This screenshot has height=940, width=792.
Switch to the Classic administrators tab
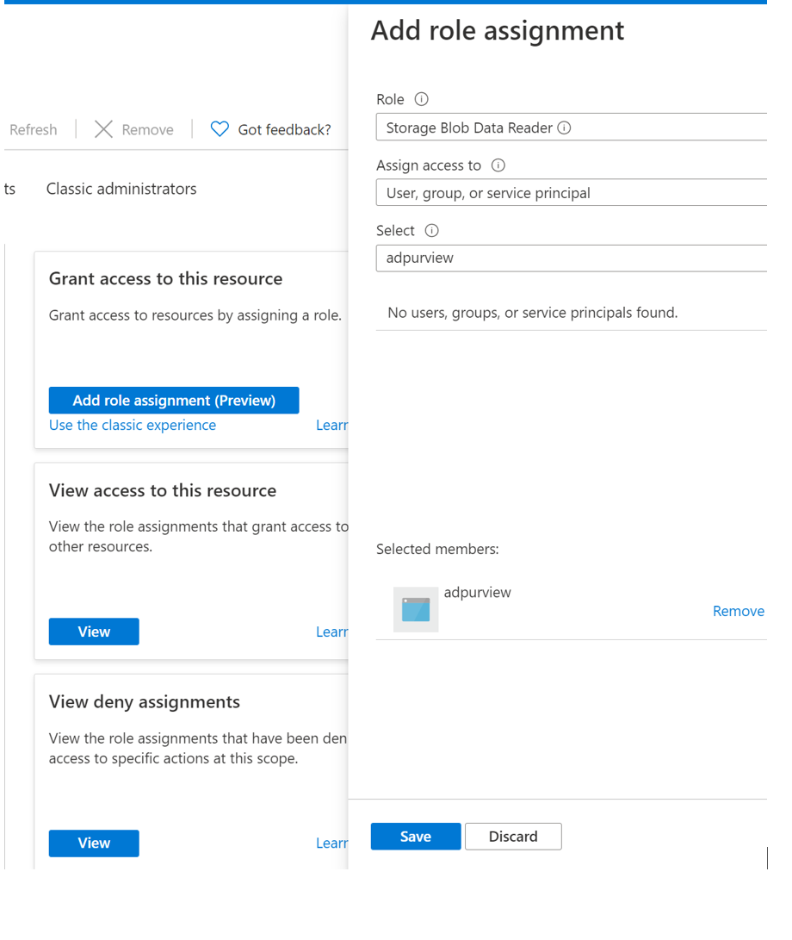(121, 188)
